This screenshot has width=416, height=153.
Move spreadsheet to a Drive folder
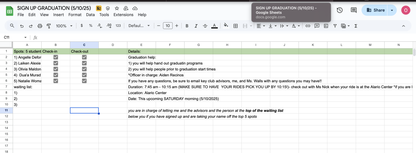point(126,8)
